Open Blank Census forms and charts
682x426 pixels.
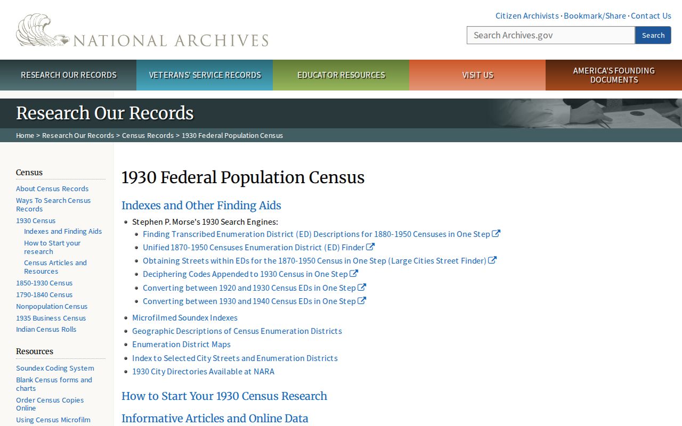click(54, 384)
